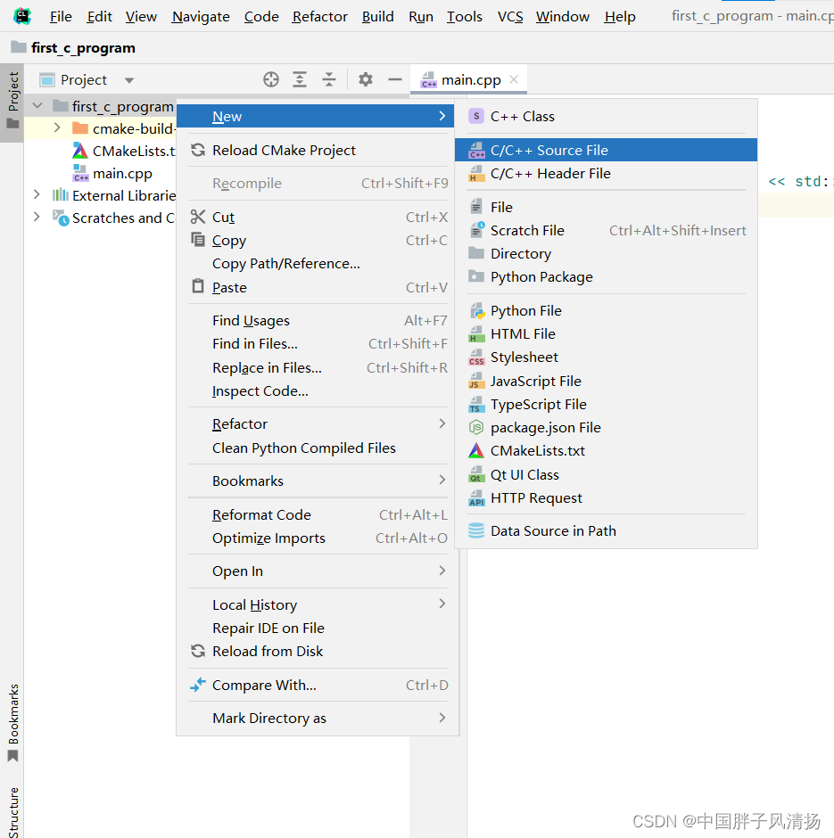Choose Data Source in Path option
The image size is (834, 838).
pyautogui.click(x=606, y=531)
